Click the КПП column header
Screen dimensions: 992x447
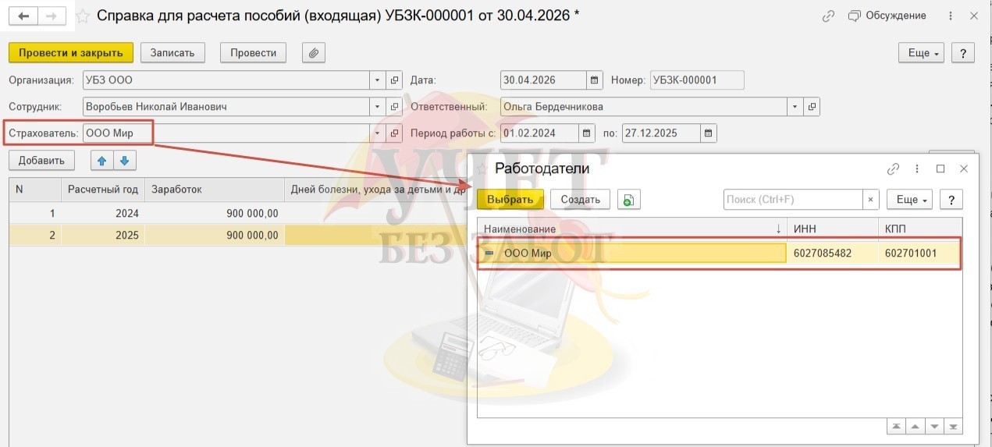pyautogui.click(x=920, y=229)
